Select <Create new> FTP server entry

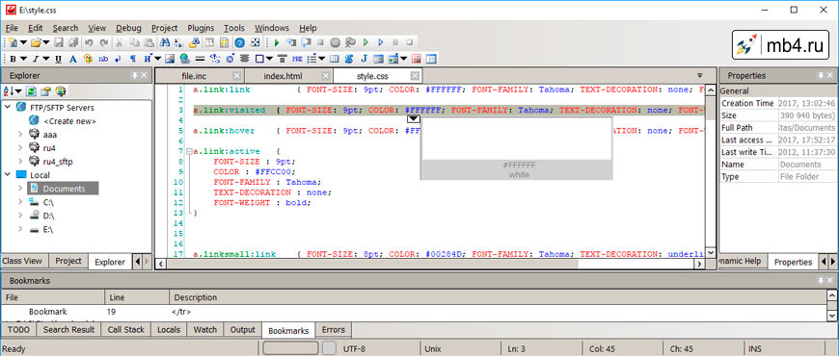[x=69, y=121]
